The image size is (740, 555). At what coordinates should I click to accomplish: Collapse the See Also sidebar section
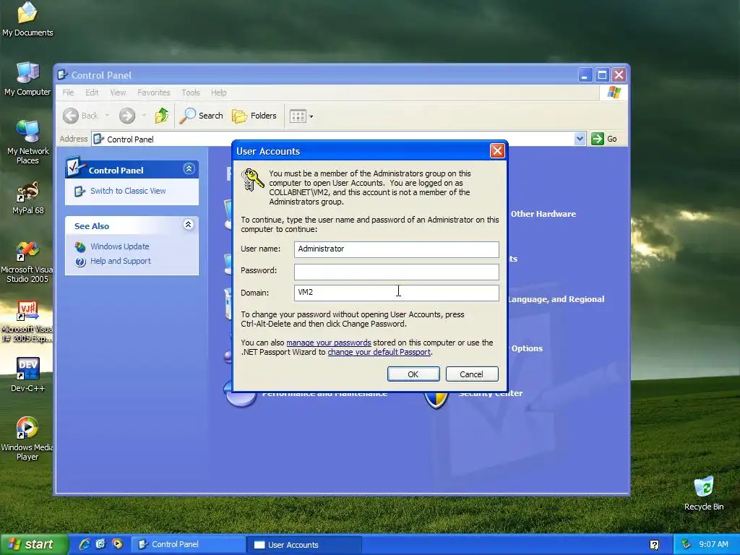[188, 225]
